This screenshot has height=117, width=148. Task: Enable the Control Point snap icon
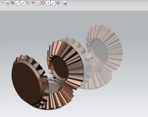[28, 3]
